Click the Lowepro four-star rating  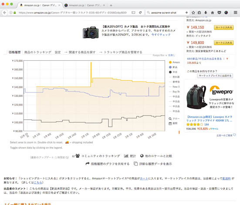195,124
